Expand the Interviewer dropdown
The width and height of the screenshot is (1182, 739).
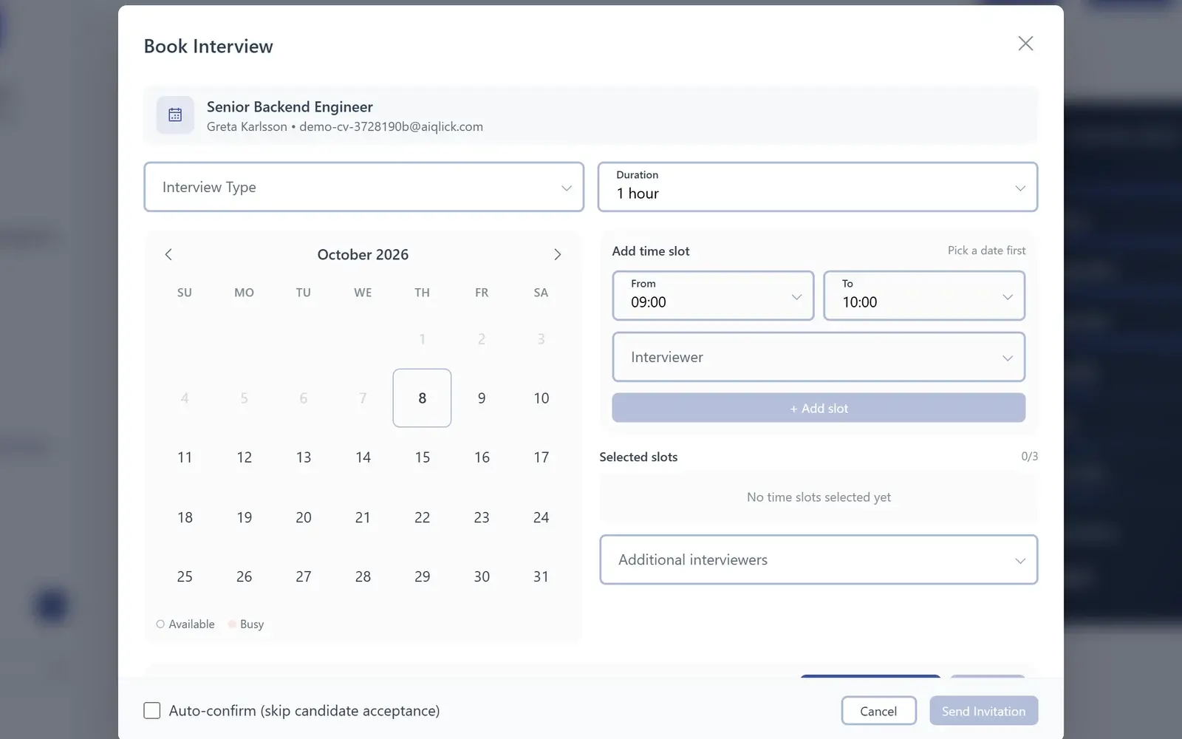(x=819, y=357)
